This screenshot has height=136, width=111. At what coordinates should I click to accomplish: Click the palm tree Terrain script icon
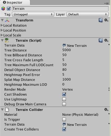click(x=7, y=40)
